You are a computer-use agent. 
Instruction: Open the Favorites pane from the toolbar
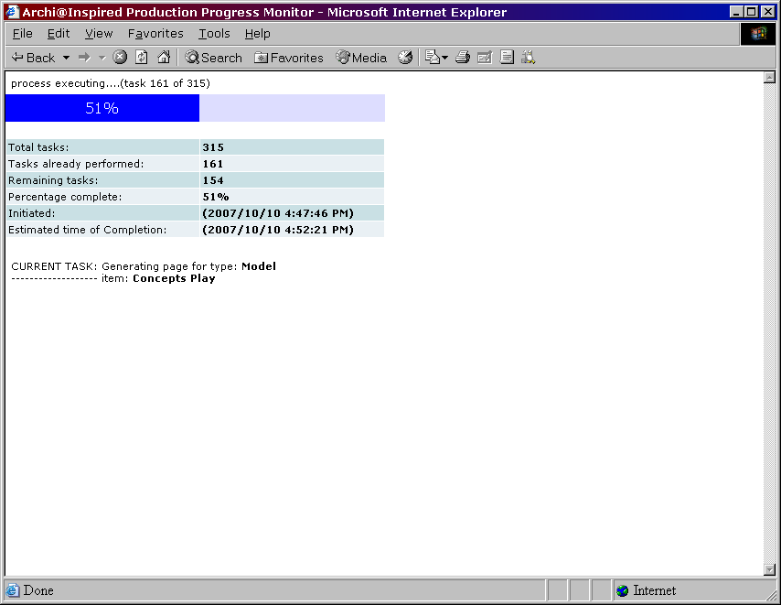tap(289, 58)
